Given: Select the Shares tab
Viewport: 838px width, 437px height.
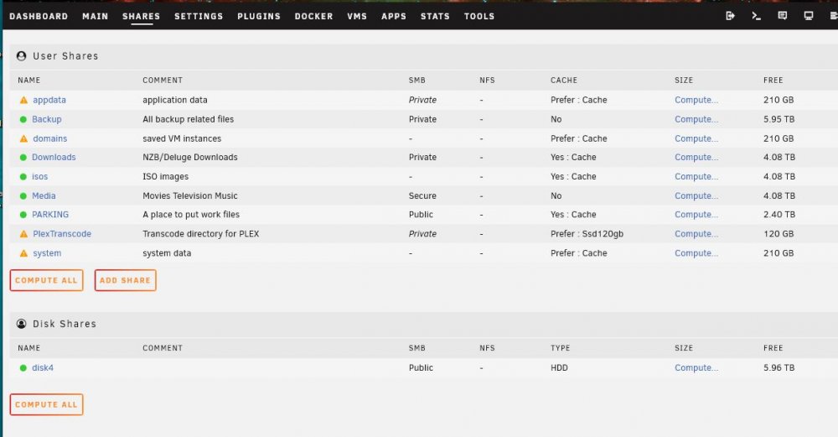Looking at the screenshot, I should tap(141, 17).
